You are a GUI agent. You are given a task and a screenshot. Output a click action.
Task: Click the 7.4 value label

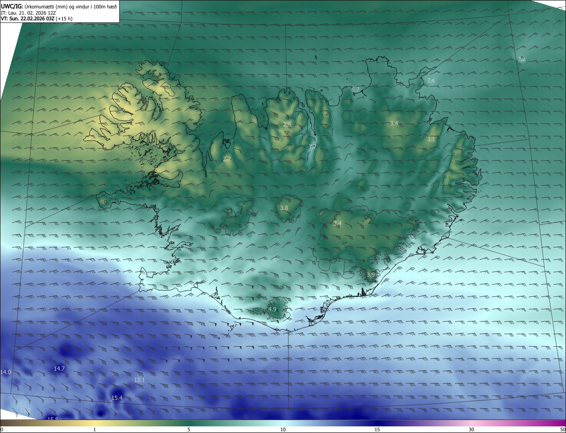[x=431, y=81]
